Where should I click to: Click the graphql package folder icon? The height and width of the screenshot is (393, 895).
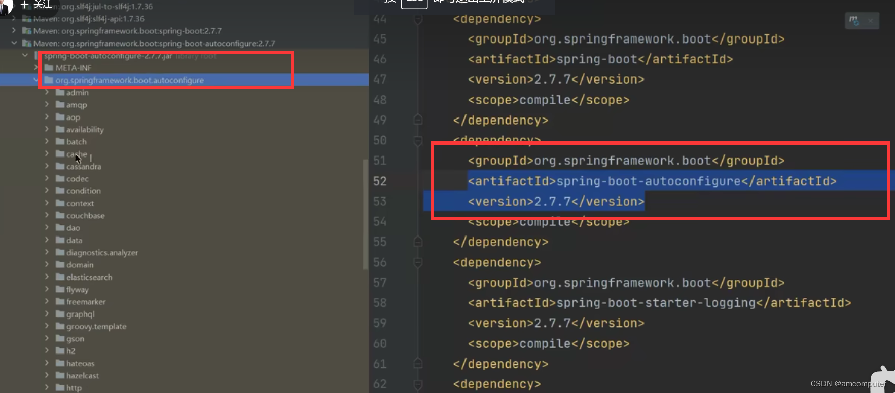tap(60, 314)
